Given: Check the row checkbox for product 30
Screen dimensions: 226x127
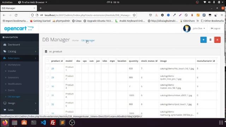Looking at the screenshot, I should click(x=47, y=86).
